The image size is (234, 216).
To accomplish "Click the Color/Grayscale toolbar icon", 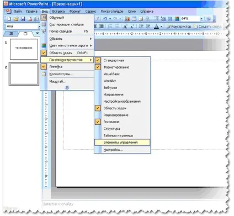I will click(177, 19).
